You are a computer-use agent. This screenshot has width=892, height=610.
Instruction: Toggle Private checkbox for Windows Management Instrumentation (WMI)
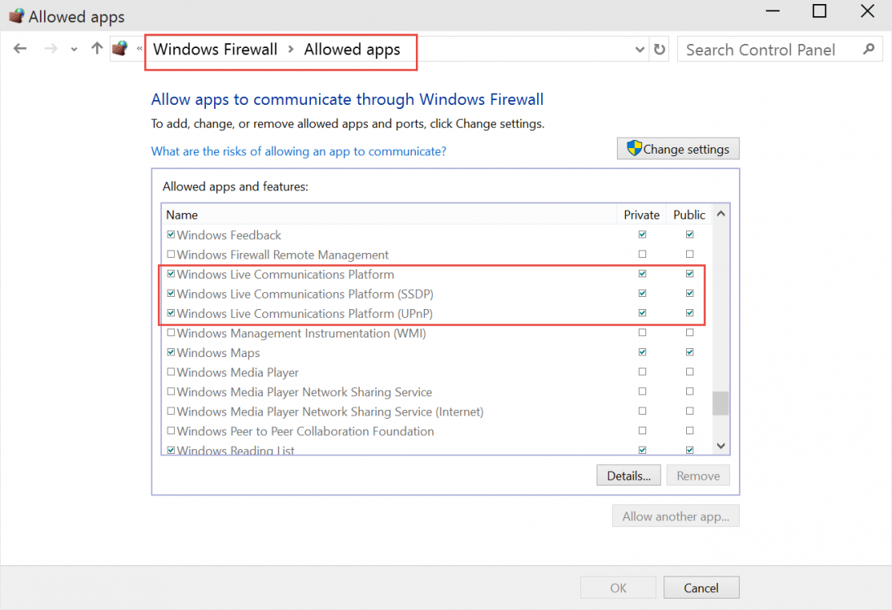(x=642, y=333)
